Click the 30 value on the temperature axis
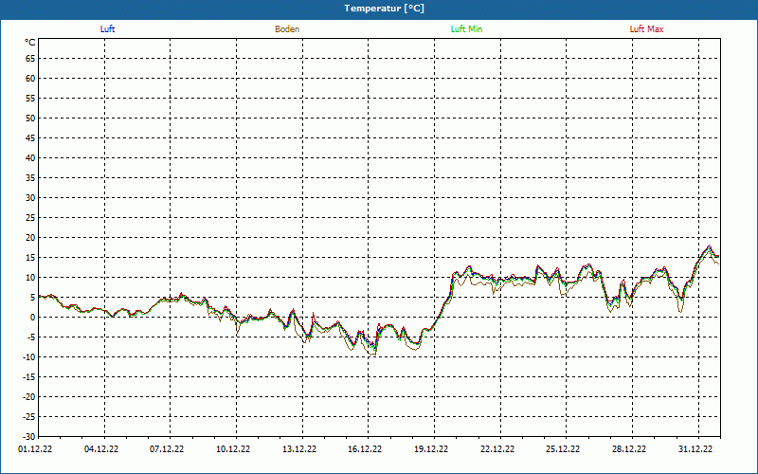Screen dimensions: 758x474 pos(30,198)
